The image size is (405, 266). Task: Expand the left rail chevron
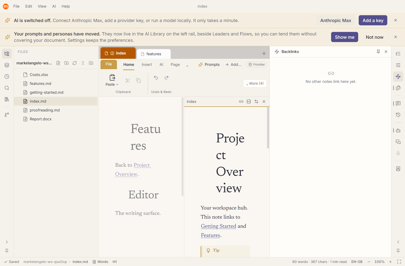tap(7, 242)
